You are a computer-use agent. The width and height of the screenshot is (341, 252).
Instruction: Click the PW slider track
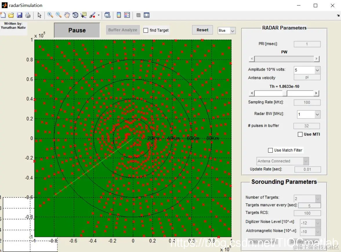pyautogui.click(x=284, y=59)
